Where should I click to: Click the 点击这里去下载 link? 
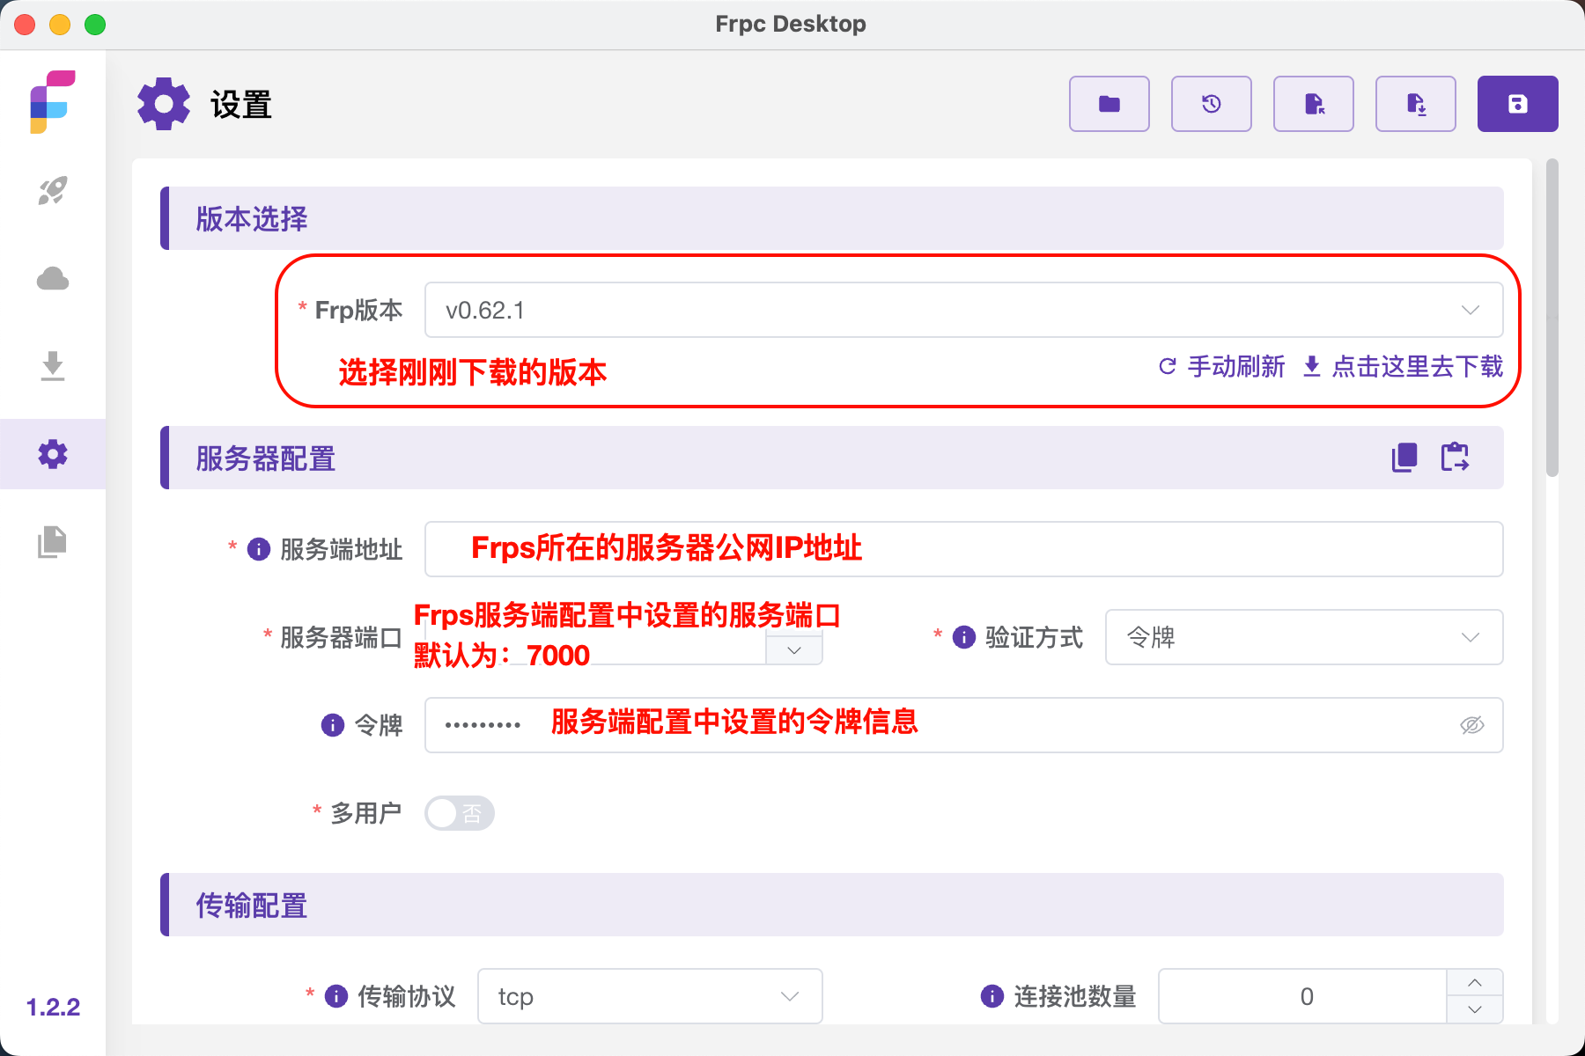1404,366
